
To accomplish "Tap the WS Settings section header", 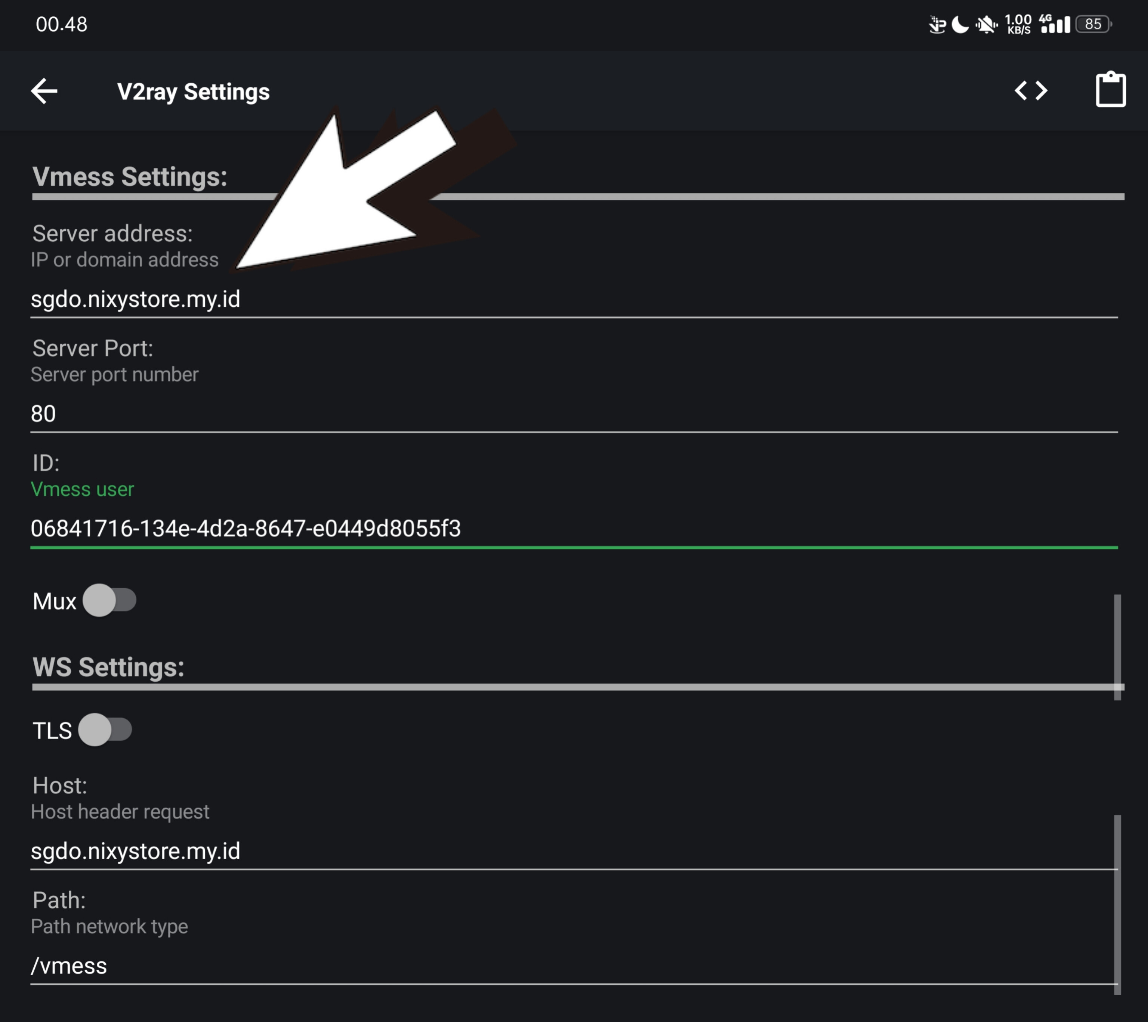I will click(108, 667).
